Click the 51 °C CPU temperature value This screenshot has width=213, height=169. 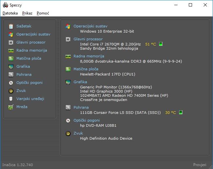pyautogui.click(x=150, y=44)
